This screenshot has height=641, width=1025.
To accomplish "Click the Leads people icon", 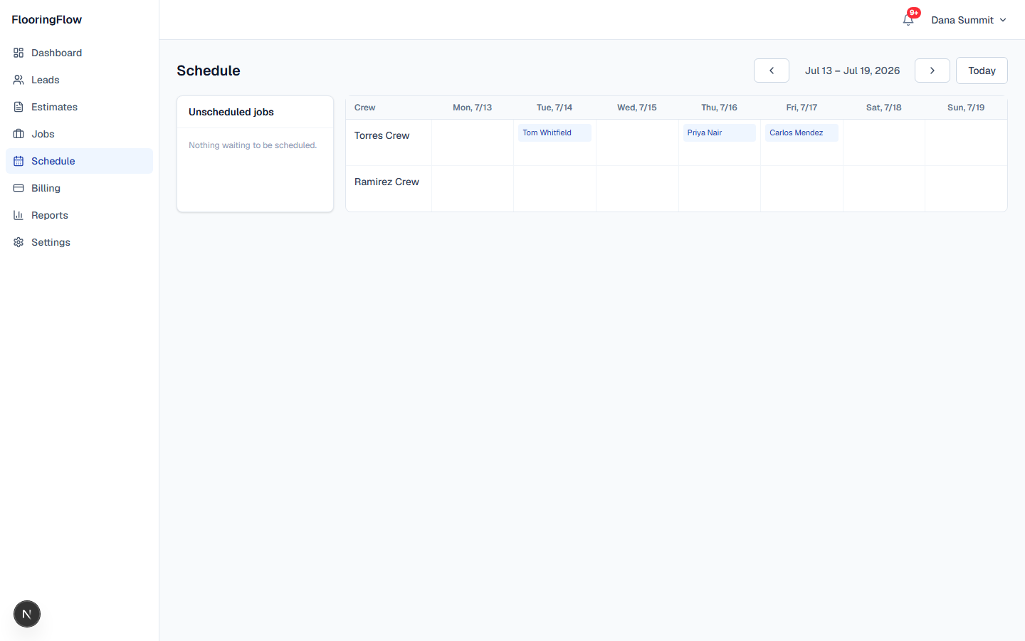I will pos(19,80).
